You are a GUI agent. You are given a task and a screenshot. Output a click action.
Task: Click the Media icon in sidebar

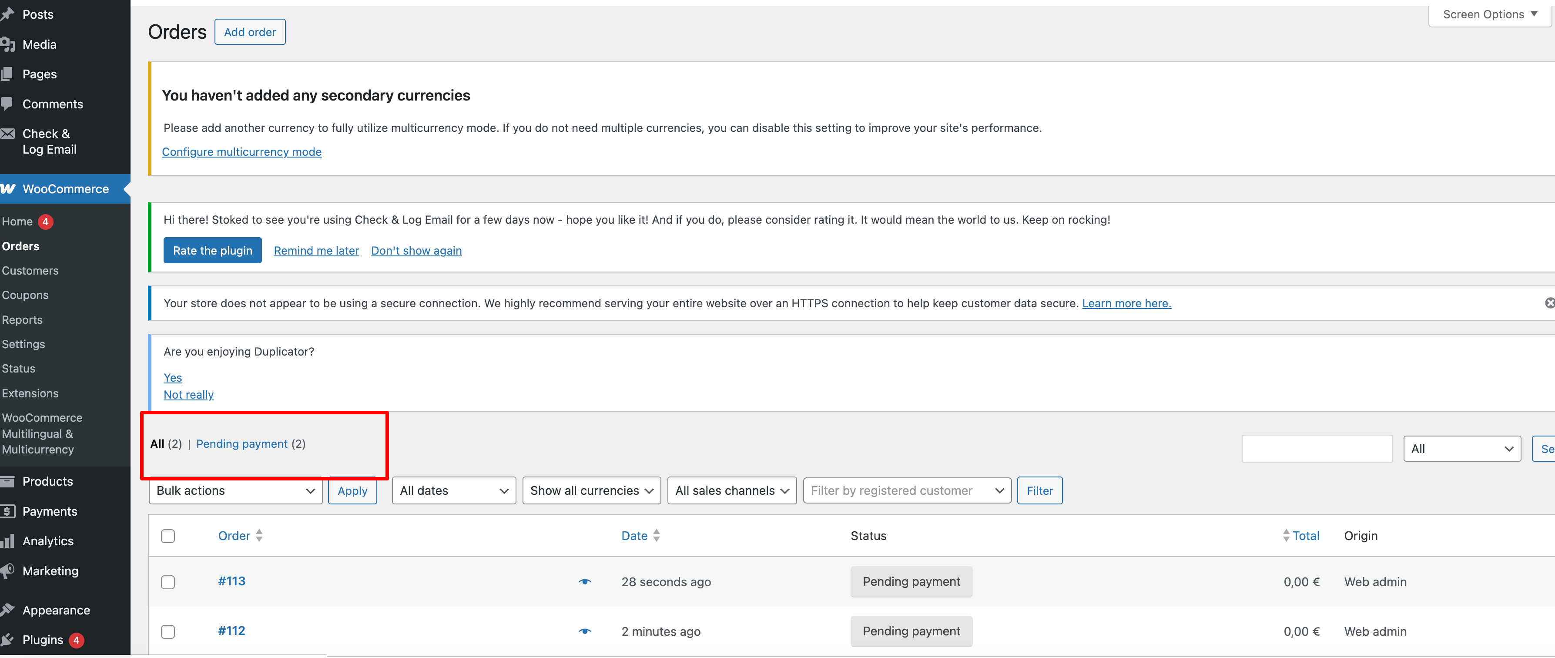click(7, 44)
